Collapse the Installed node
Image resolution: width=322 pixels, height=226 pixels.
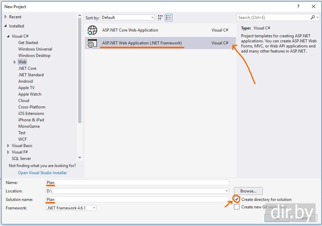[x=5, y=26]
